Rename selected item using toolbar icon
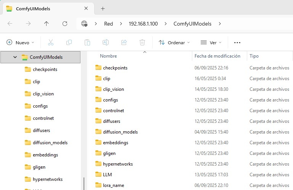The height and width of the screenshot is (190, 293). 106,42
